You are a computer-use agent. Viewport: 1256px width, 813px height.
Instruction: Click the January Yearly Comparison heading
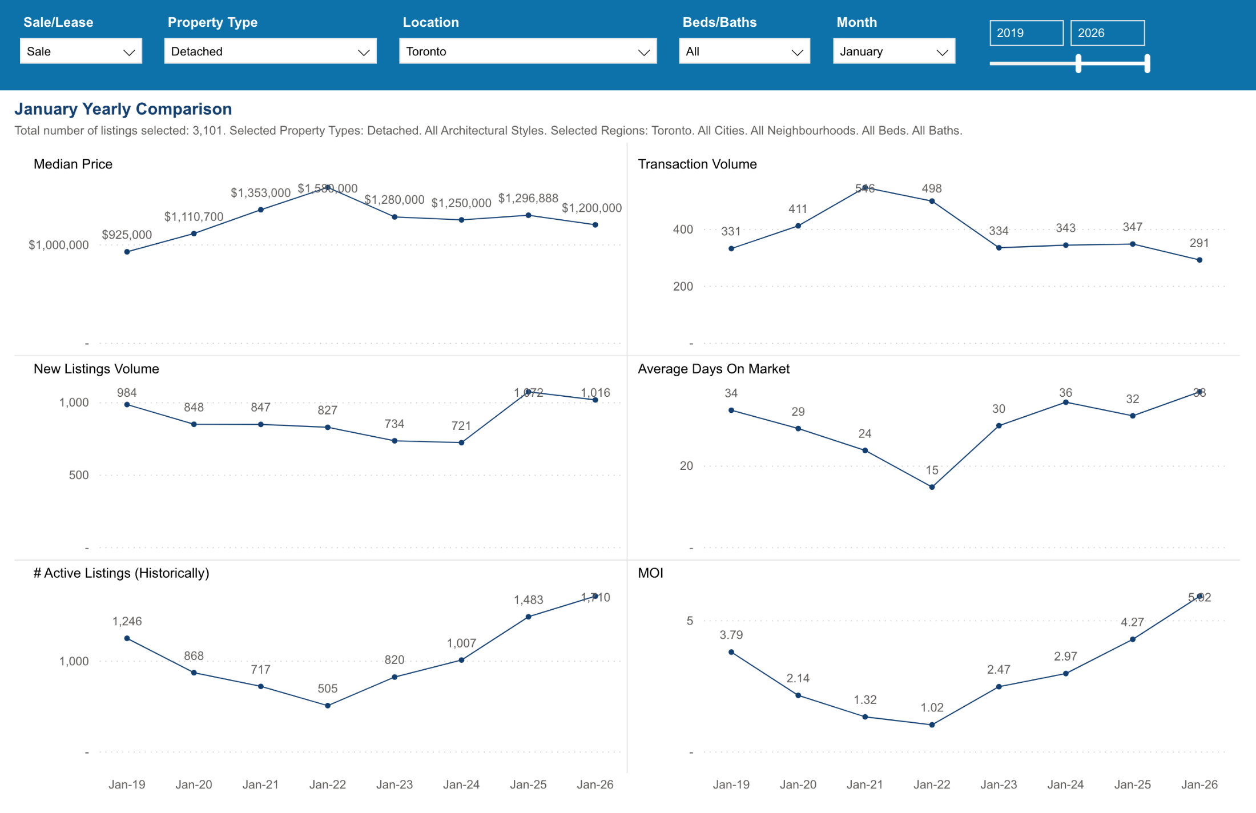(123, 109)
